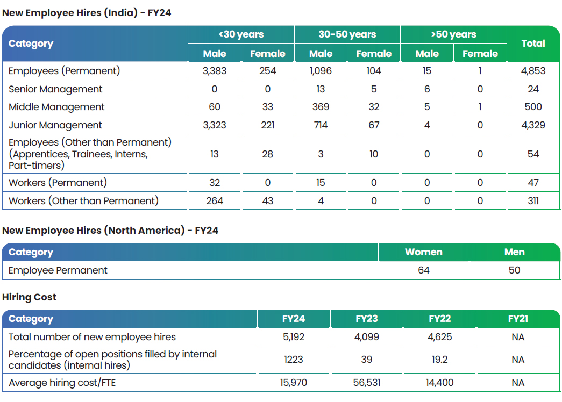Select the 'Employees (Permanent)' row label

(64, 71)
